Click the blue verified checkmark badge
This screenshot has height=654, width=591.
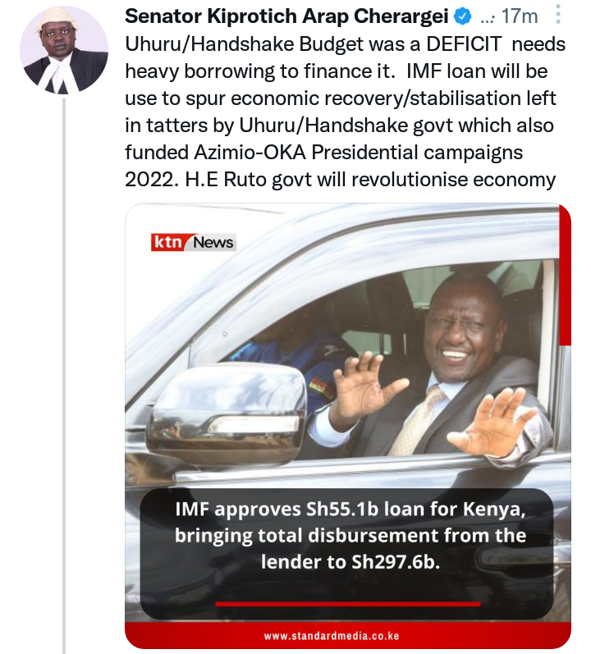click(463, 16)
